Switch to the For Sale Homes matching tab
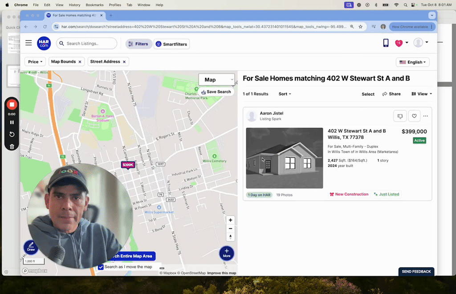This screenshot has width=456, height=294. [74, 15]
